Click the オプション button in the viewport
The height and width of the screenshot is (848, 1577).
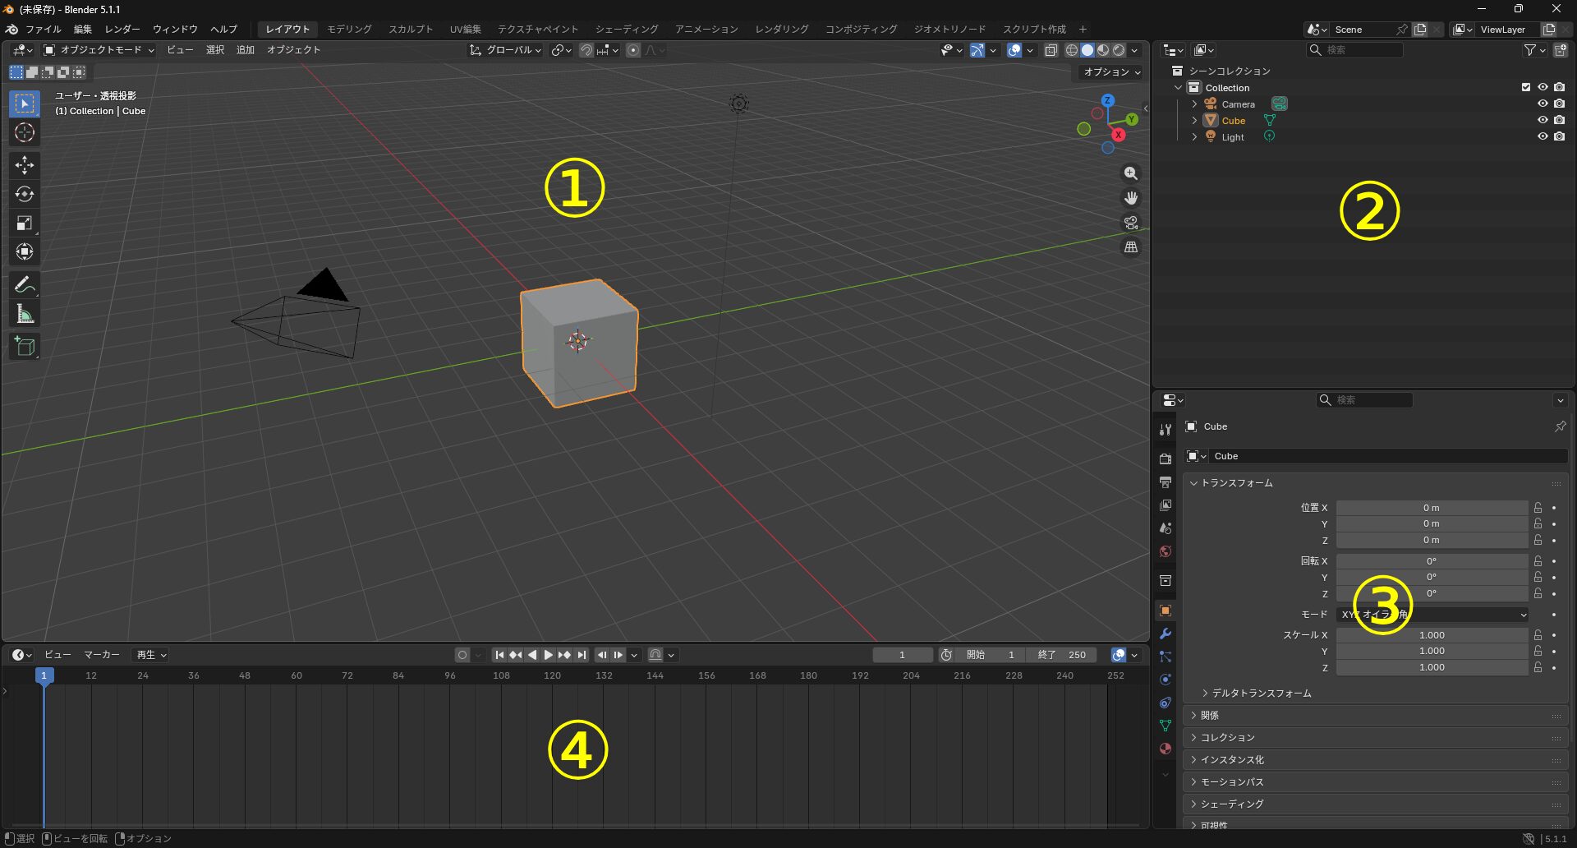[1111, 72]
